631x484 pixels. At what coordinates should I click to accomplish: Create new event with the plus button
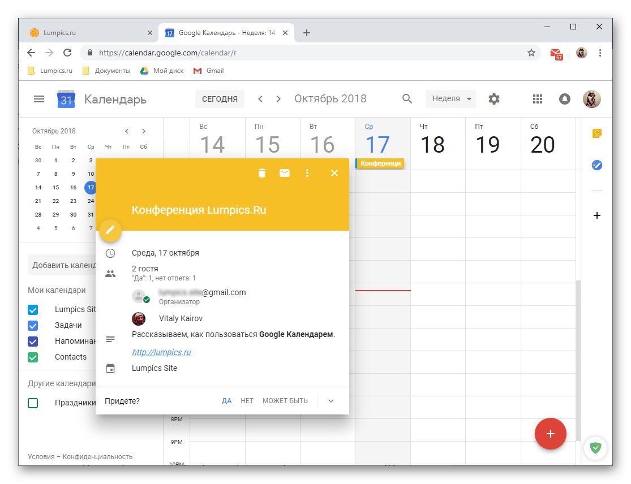550,434
